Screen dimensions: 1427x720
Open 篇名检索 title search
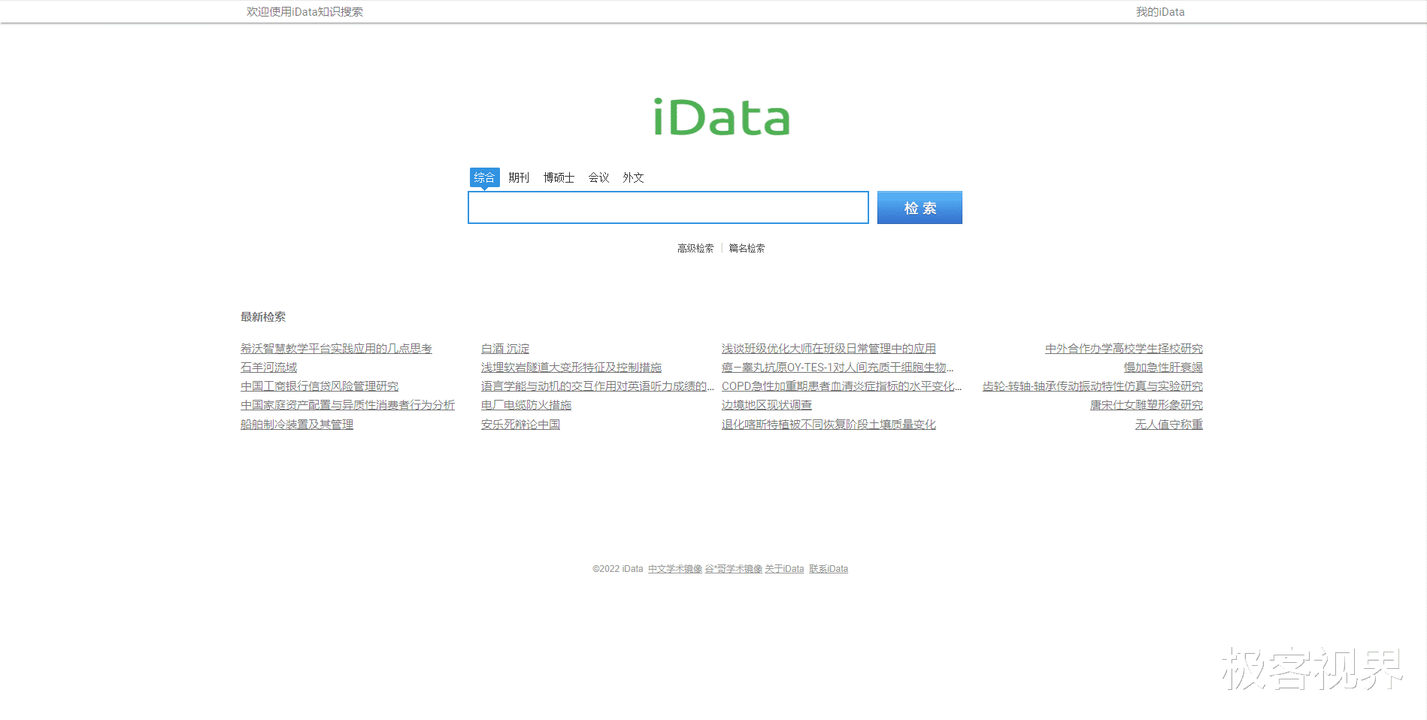tap(745, 247)
